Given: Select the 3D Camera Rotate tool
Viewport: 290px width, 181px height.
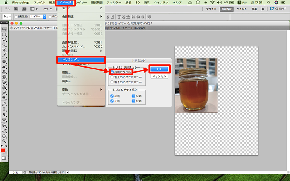Looking at the screenshot, I should 4,131.
